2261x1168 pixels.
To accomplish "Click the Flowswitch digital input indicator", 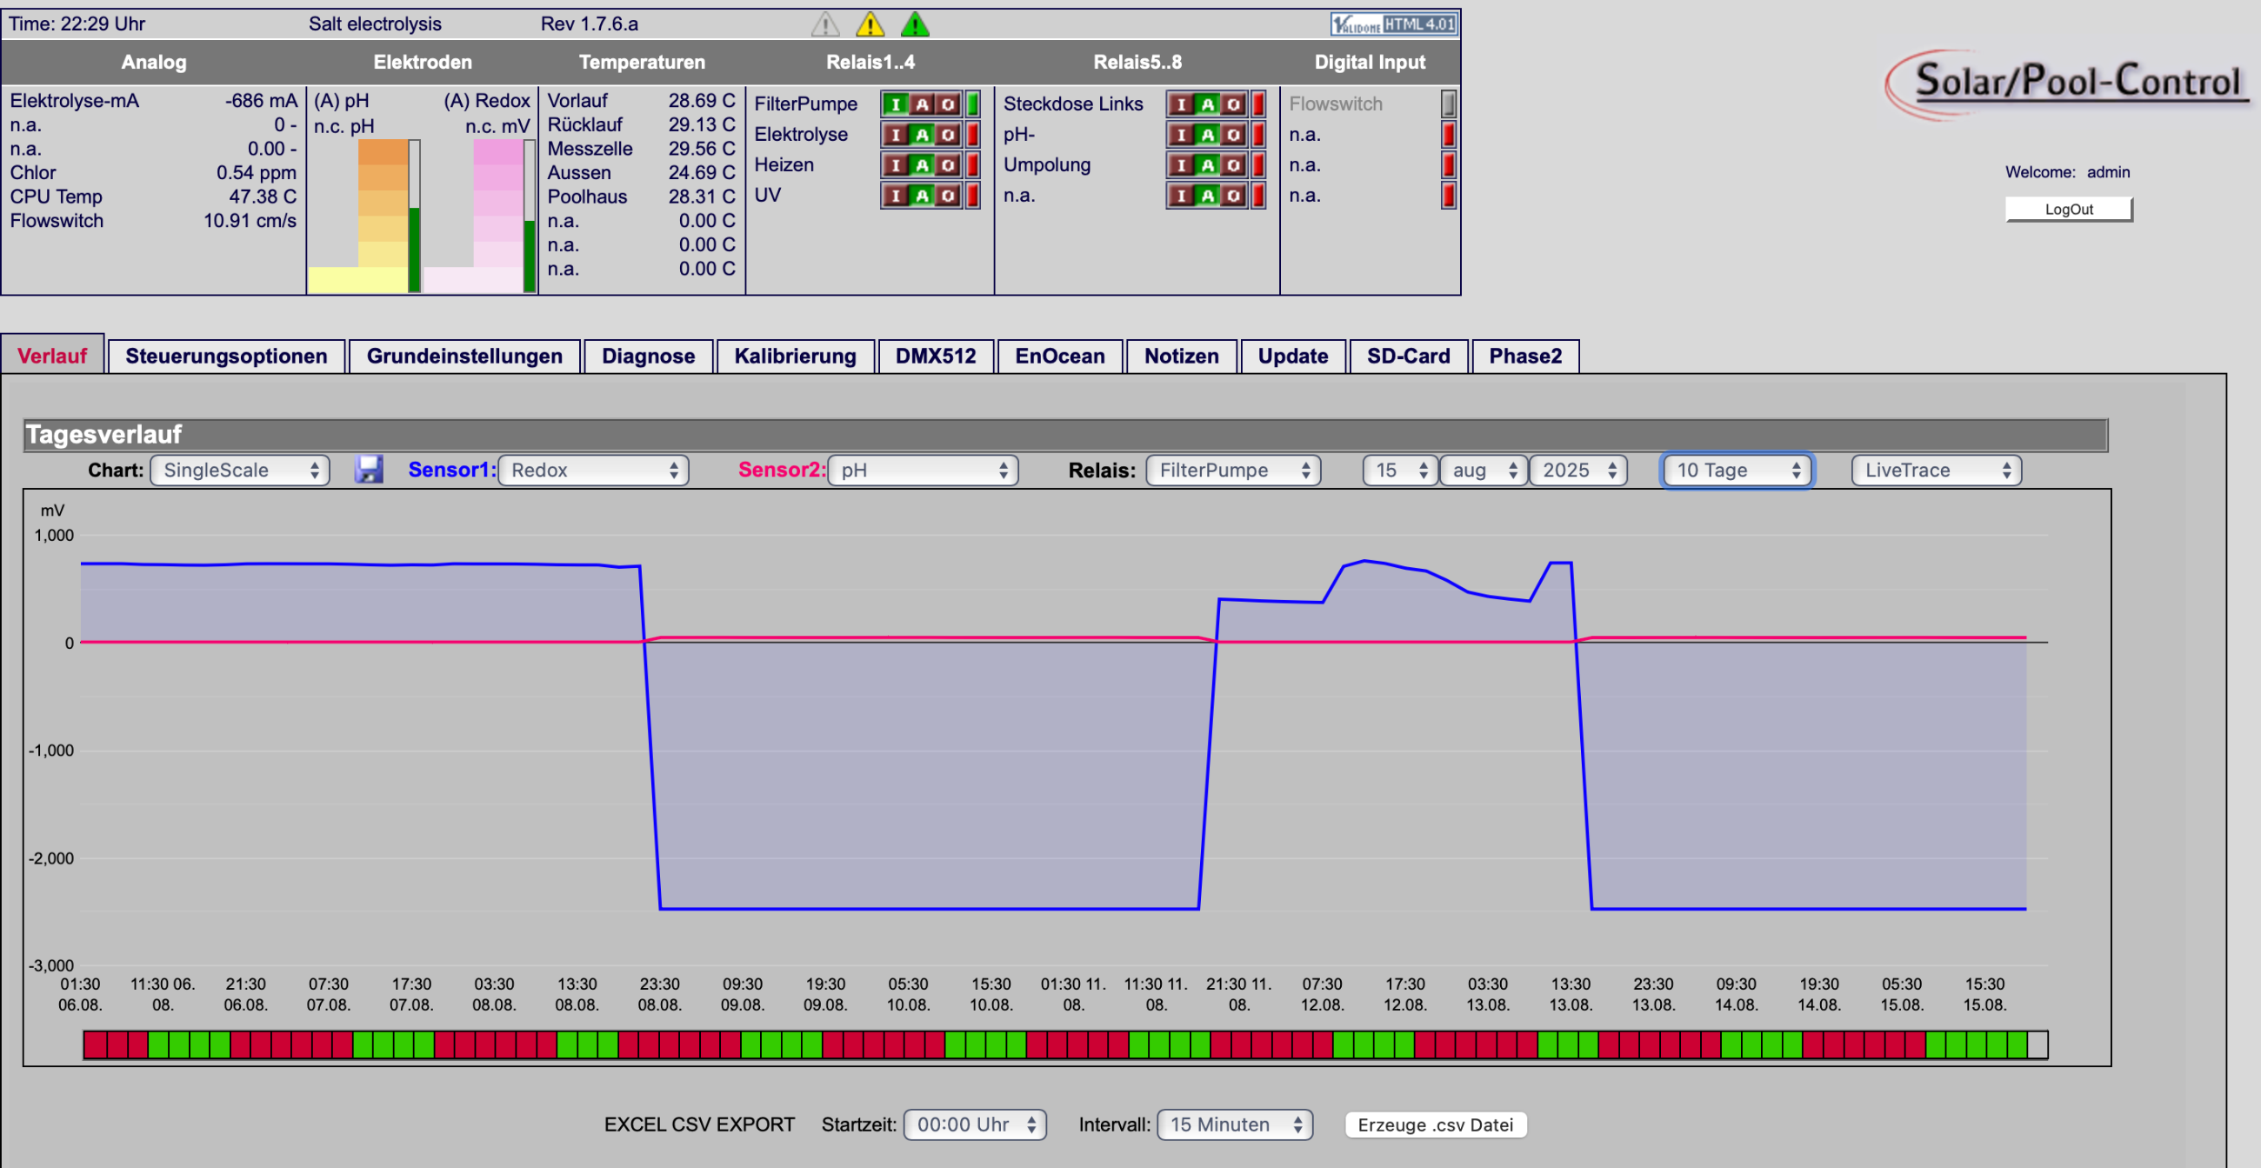I will point(1447,104).
